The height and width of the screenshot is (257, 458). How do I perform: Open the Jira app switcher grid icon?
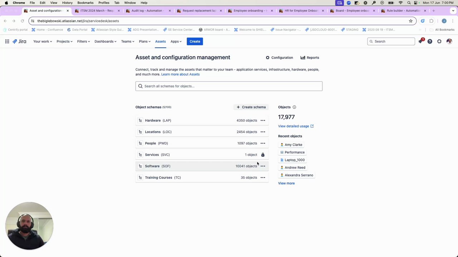coord(7,41)
